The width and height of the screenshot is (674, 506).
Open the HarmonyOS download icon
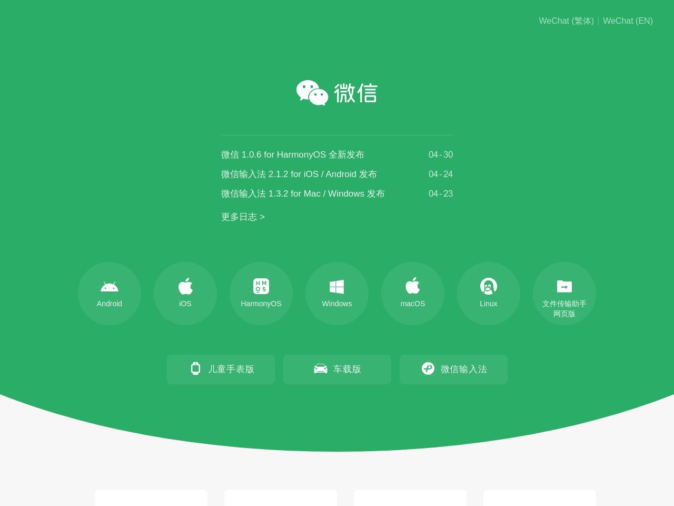[x=261, y=286]
